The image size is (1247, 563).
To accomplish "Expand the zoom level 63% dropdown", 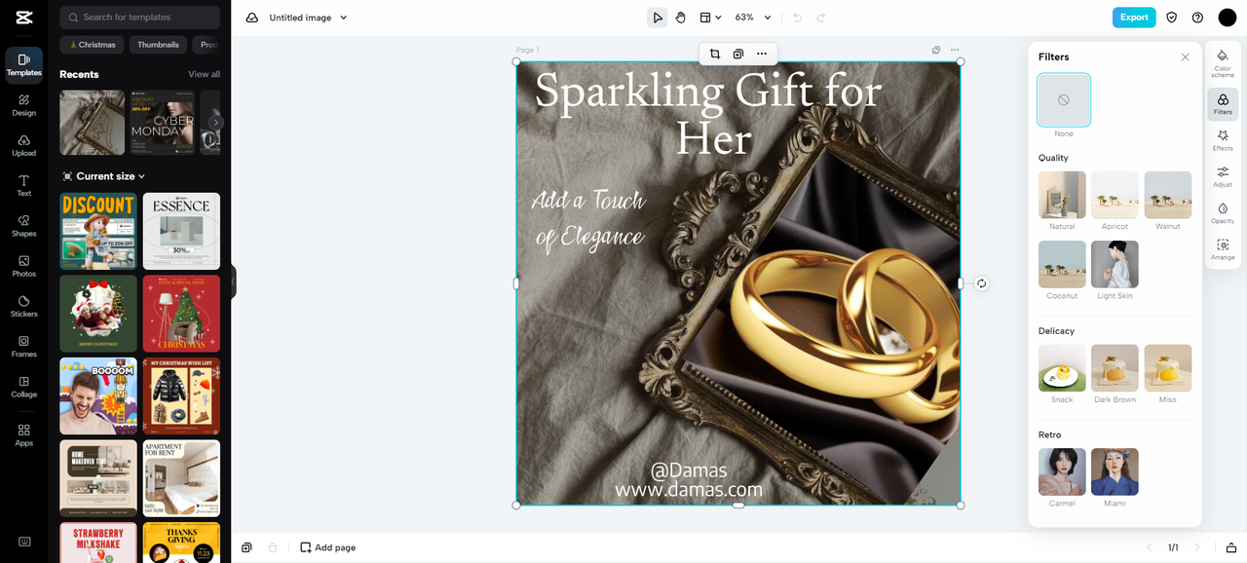I will coord(753,18).
